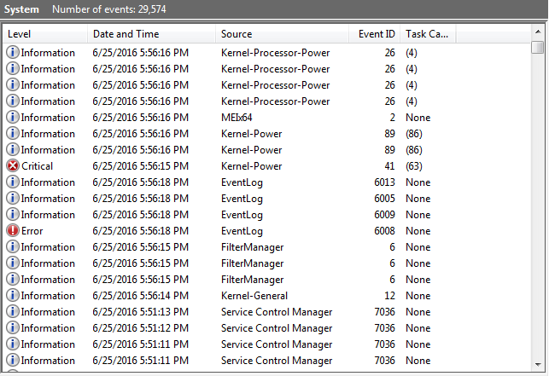Click the Kernel-General source cell

click(x=254, y=296)
